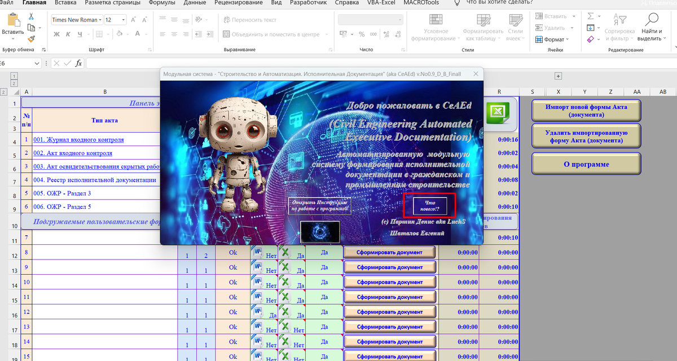This screenshot has height=361, width=677.
Task: Toggle middle vertical alignment
Action: click(175, 20)
